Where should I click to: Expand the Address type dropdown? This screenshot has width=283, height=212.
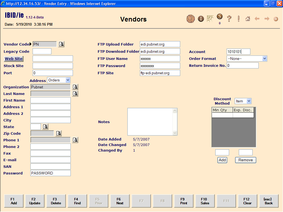coord(68,80)
